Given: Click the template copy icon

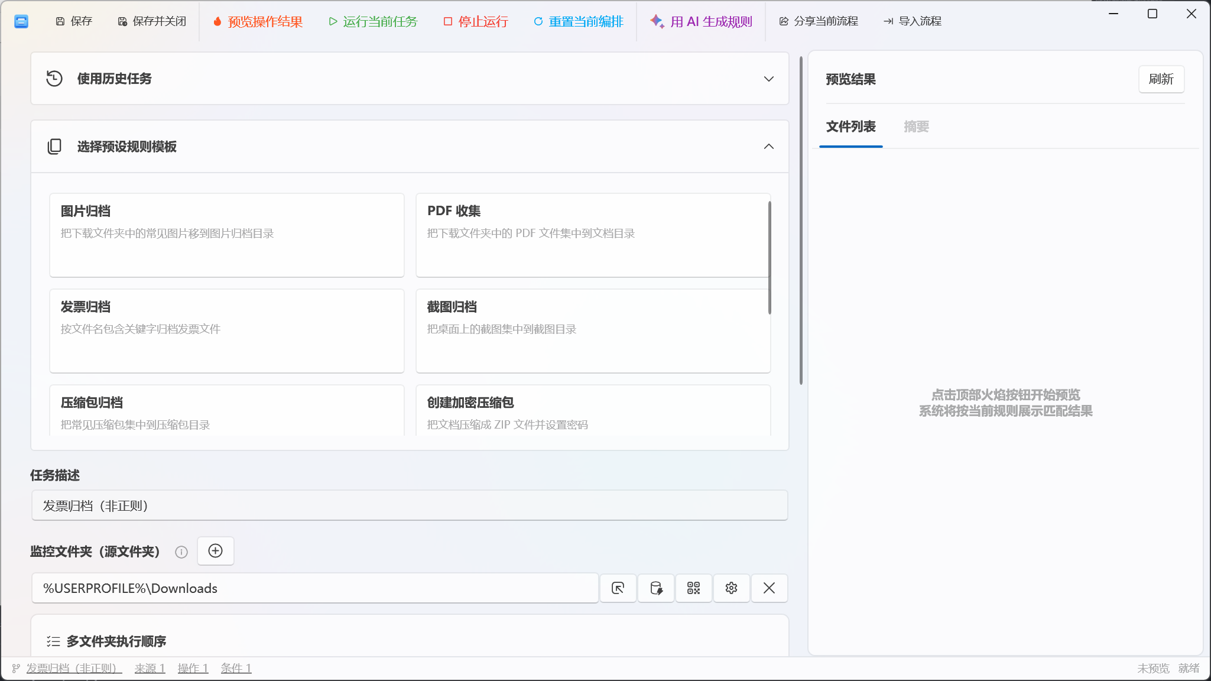Looking at the screenshot, I should pos(54,147).
